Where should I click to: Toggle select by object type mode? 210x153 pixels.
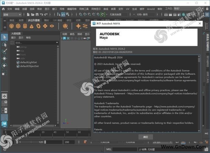coord(63,14)
